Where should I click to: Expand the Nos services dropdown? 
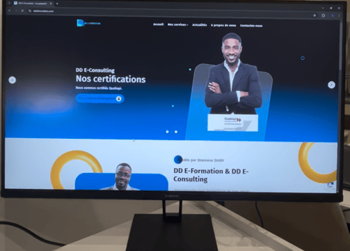click(178, 24)
